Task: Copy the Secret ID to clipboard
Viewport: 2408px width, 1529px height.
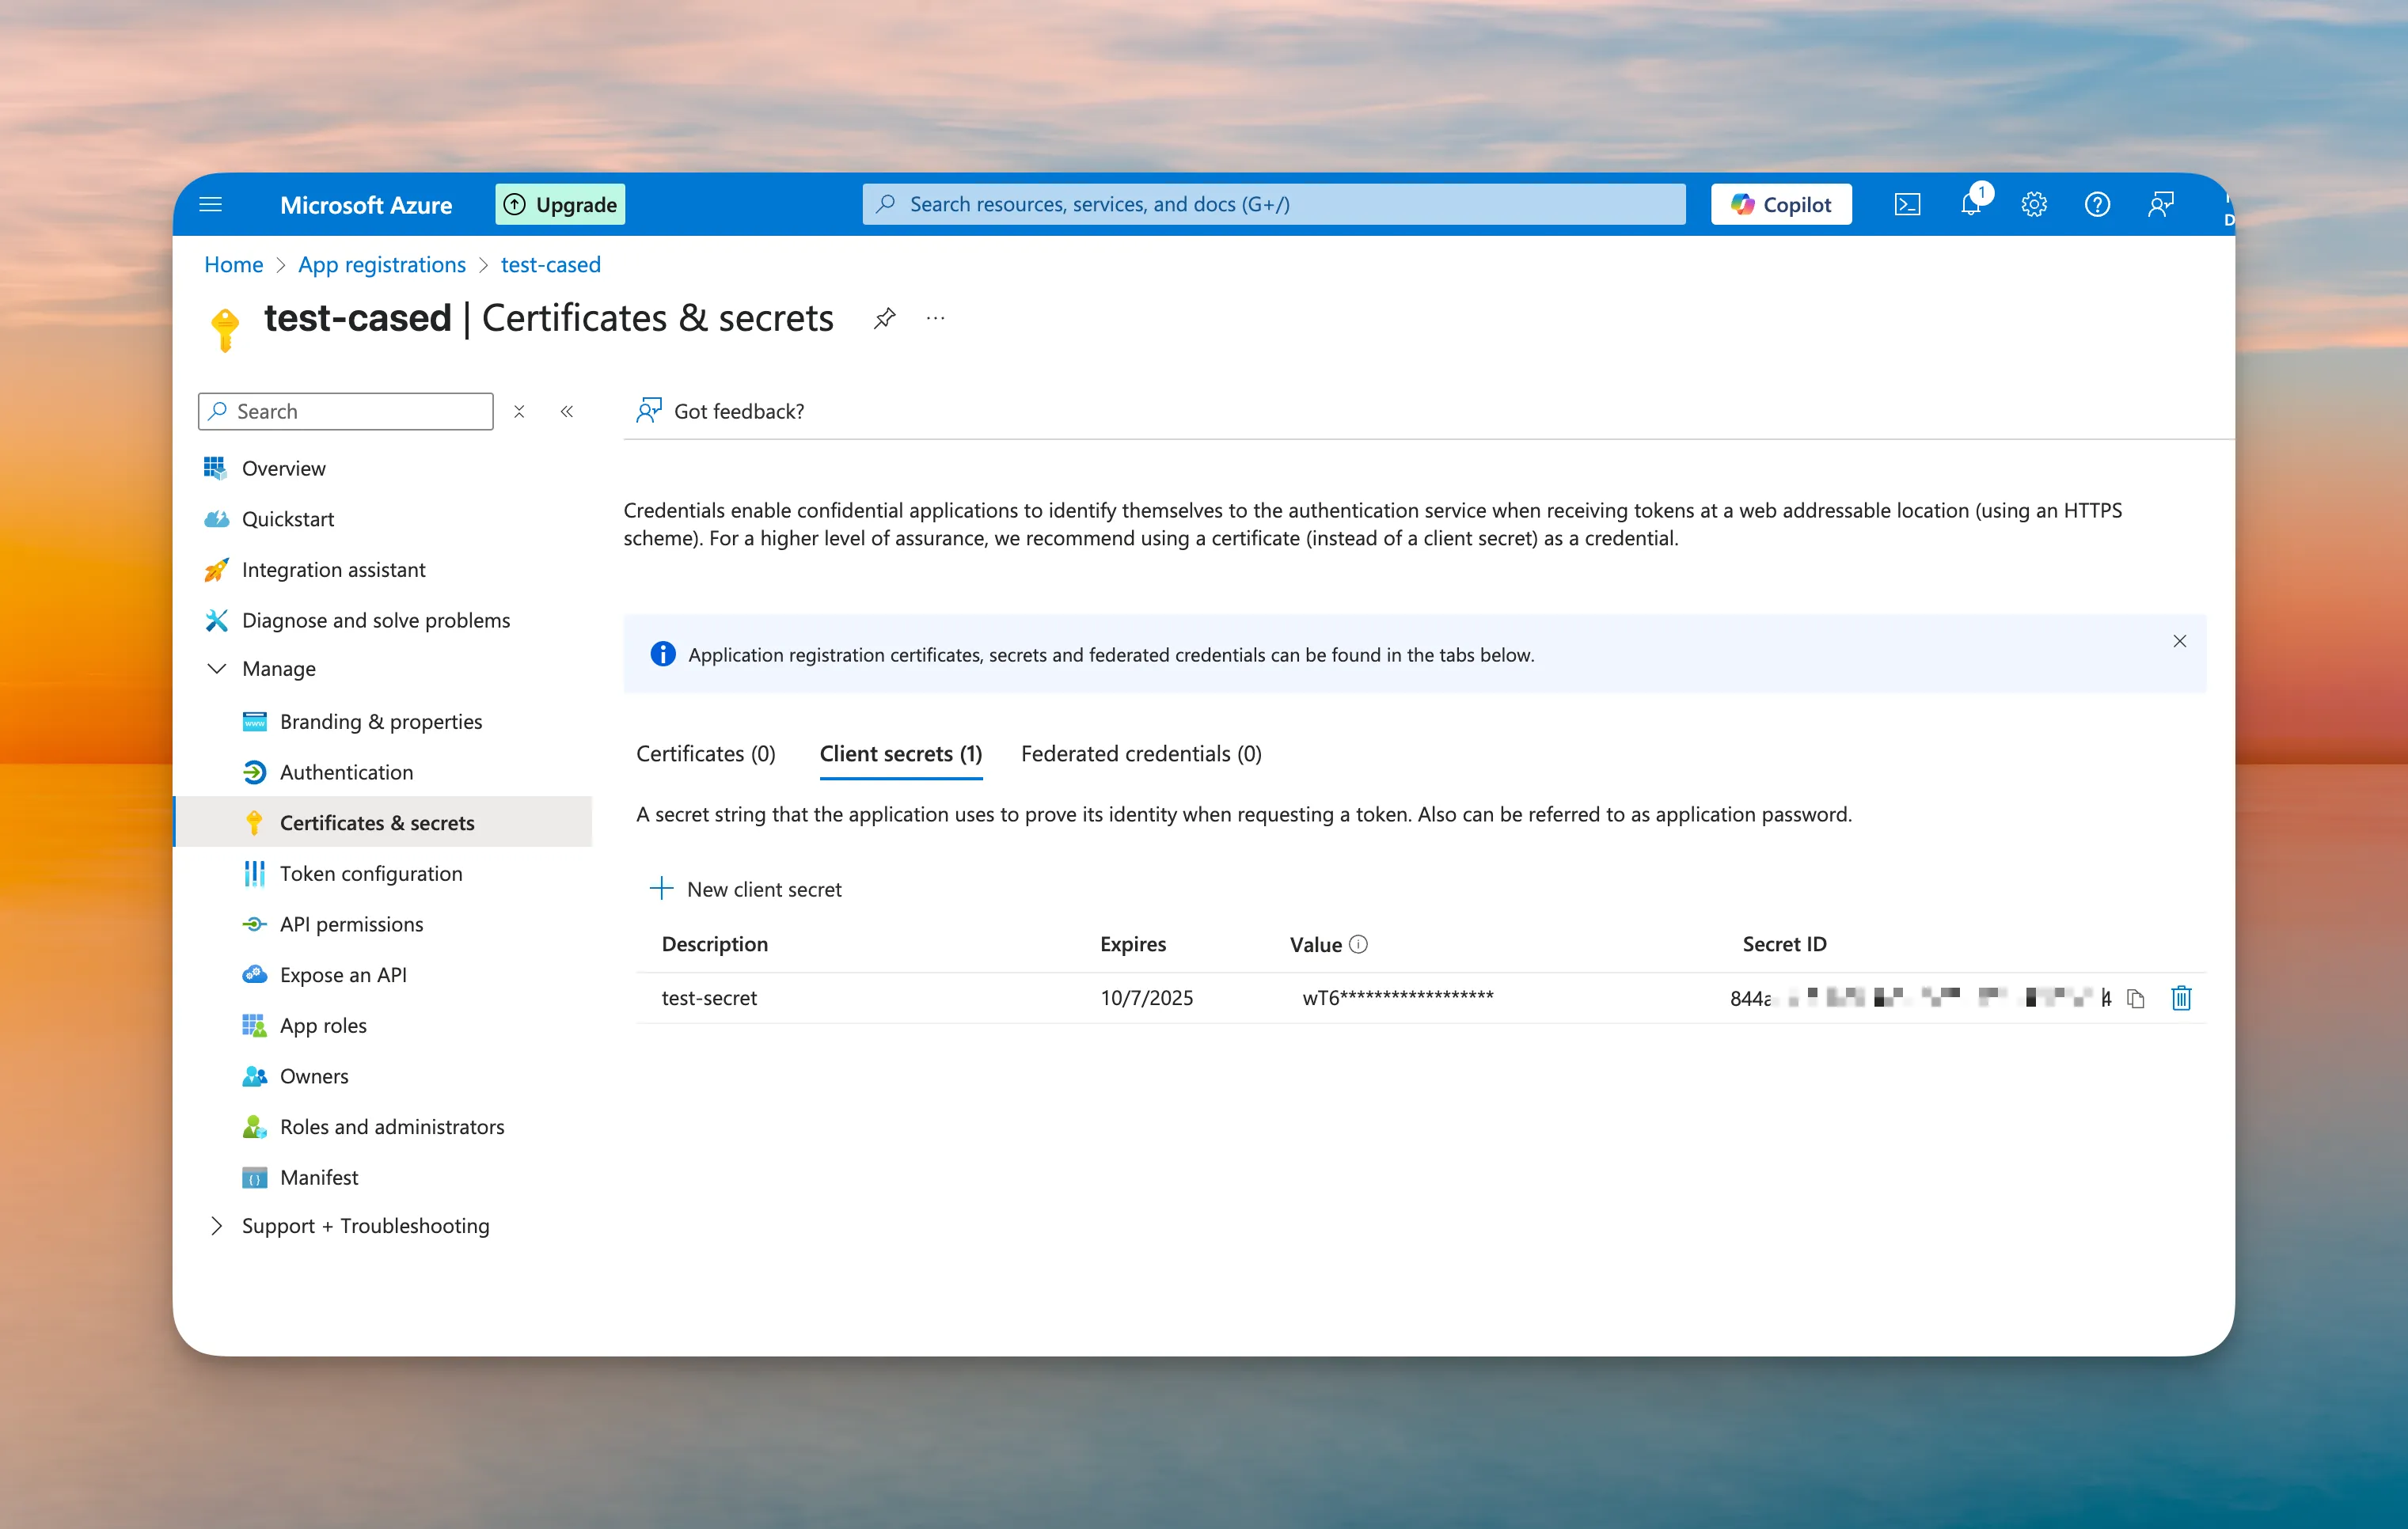Action: (2135, 998)
